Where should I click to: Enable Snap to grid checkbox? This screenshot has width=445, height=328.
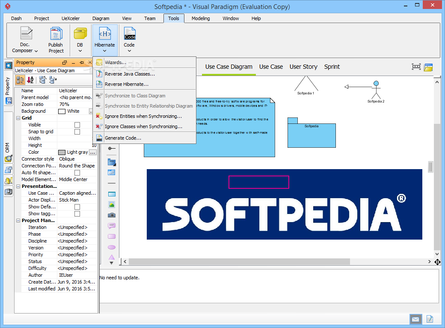pos(77,132)
